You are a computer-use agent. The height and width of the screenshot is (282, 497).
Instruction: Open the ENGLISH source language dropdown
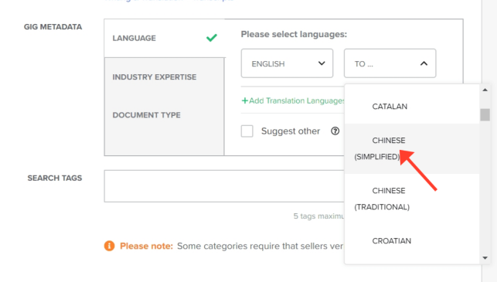[287, 63]
